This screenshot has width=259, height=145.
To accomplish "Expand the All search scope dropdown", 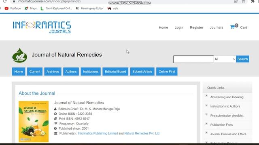I will pos(225,59).
